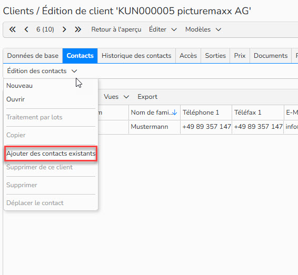The width and height of the screenshot is (298, 275).
Task: Click the record counter 6 (10)
Action: [45, 29]
